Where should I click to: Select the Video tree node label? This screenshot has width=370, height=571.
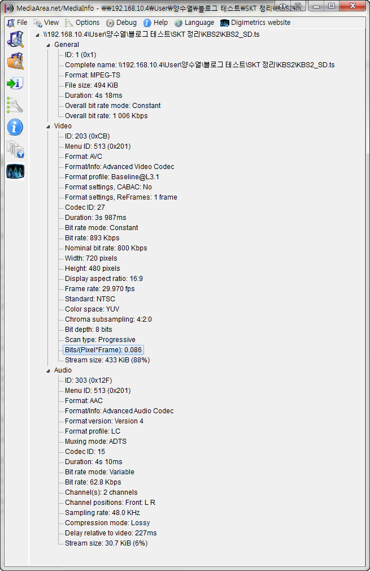pyautogui.click(x=63, y=126)
